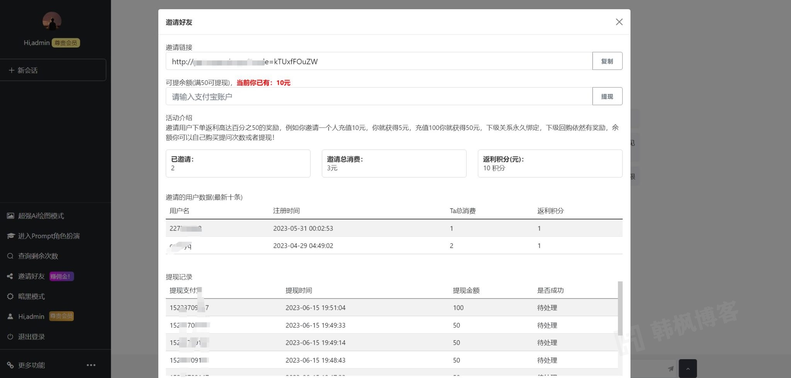Select 查询剩余次数 from the sidebar menu
This screenshot has width=791, height=378.
[37, 256]
